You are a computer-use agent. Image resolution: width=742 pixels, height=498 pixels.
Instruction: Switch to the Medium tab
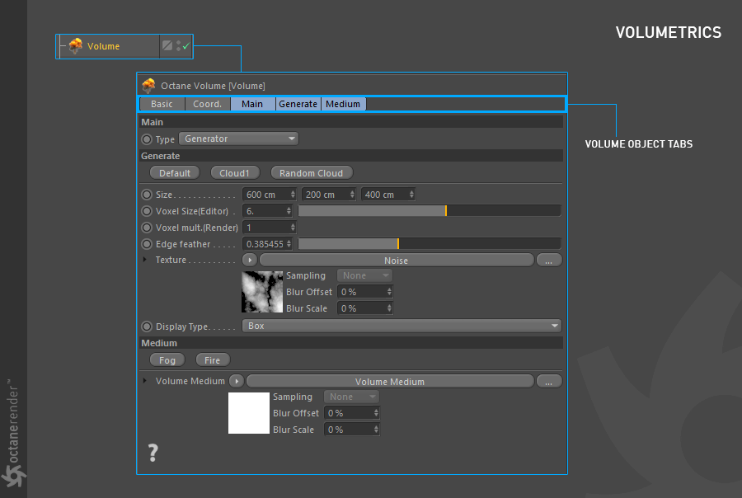[x=343, y=104]
